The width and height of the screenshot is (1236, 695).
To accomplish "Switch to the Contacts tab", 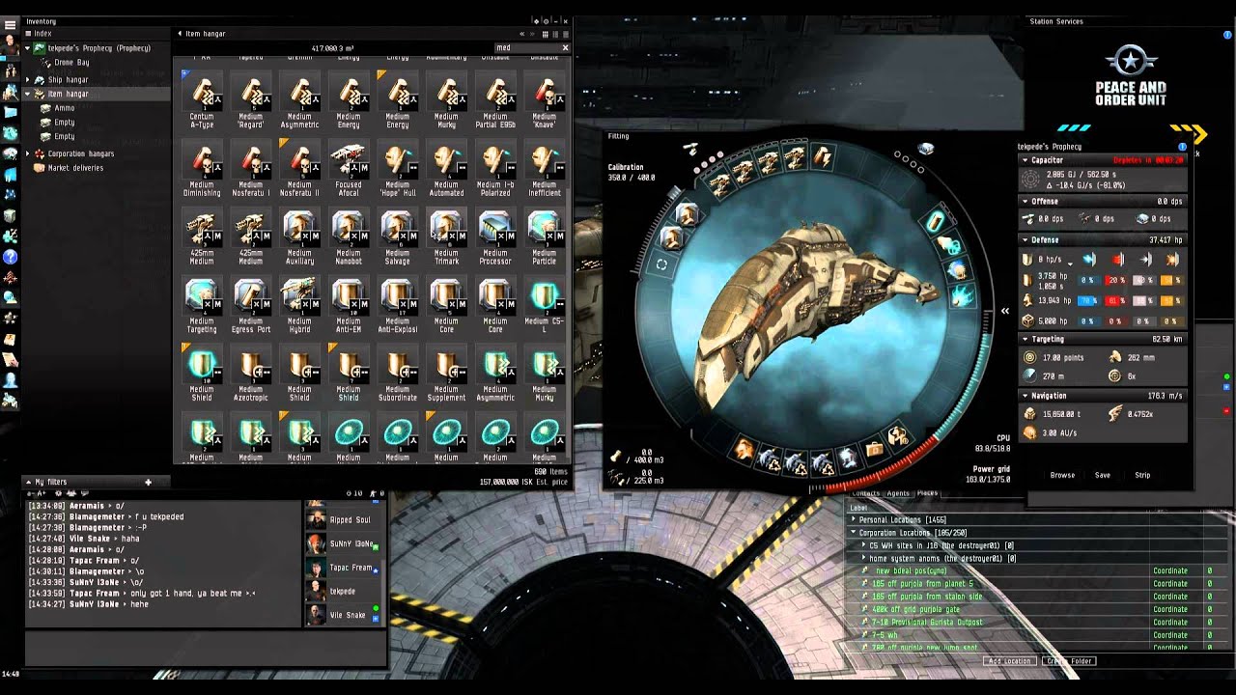I will coord(865,493).
